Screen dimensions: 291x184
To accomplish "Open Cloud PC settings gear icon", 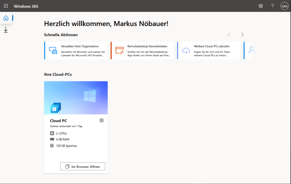I will click(x=102, y=120).
